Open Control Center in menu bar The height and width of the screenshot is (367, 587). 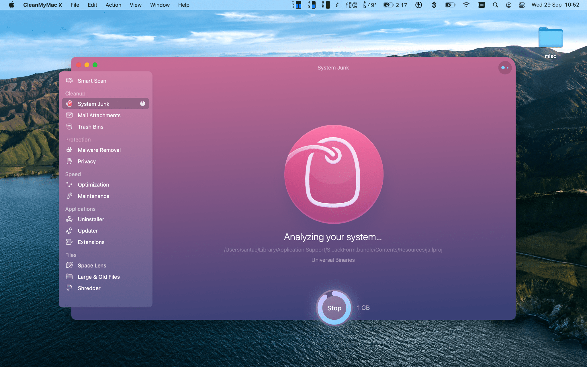point(522,5)
